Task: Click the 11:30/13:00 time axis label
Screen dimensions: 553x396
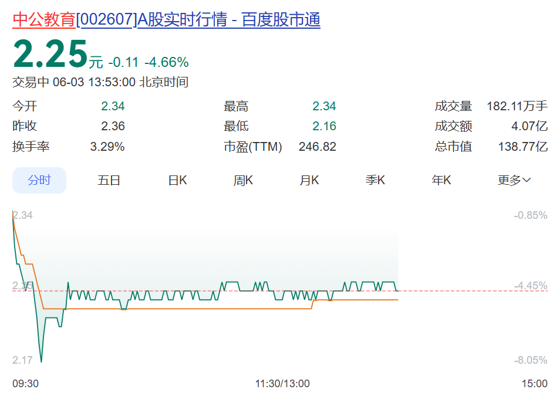Action: (282, 383)
